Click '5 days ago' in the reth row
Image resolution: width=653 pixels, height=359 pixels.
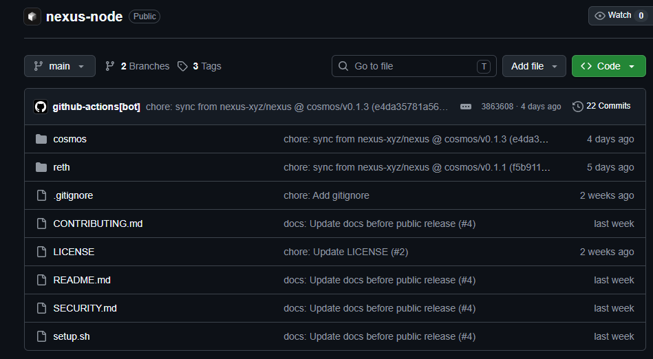coord(610,167)
